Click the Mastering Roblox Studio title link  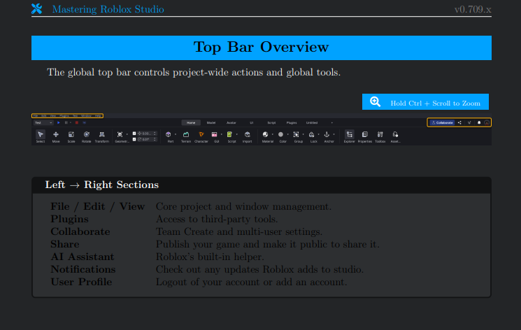click(x=108, y=9)
